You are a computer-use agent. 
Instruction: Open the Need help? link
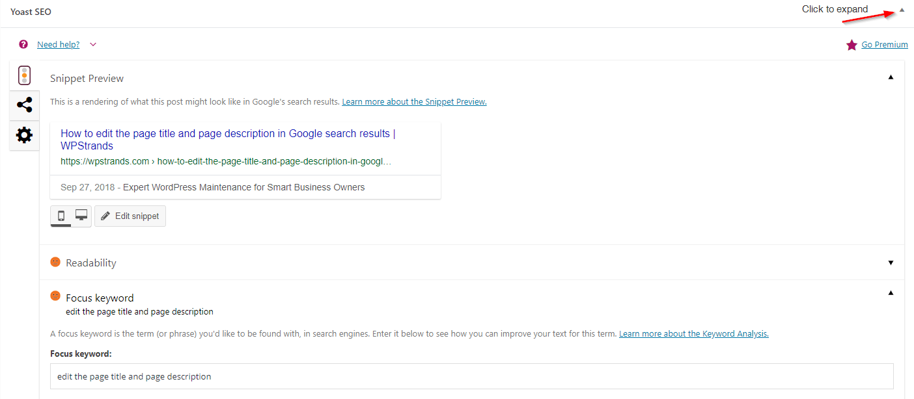point(59,44)
